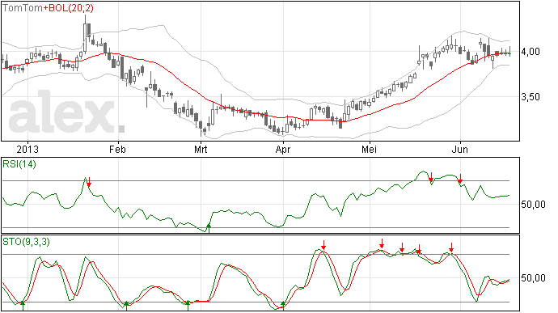Click the Apr date axis label

coord(283,149)
